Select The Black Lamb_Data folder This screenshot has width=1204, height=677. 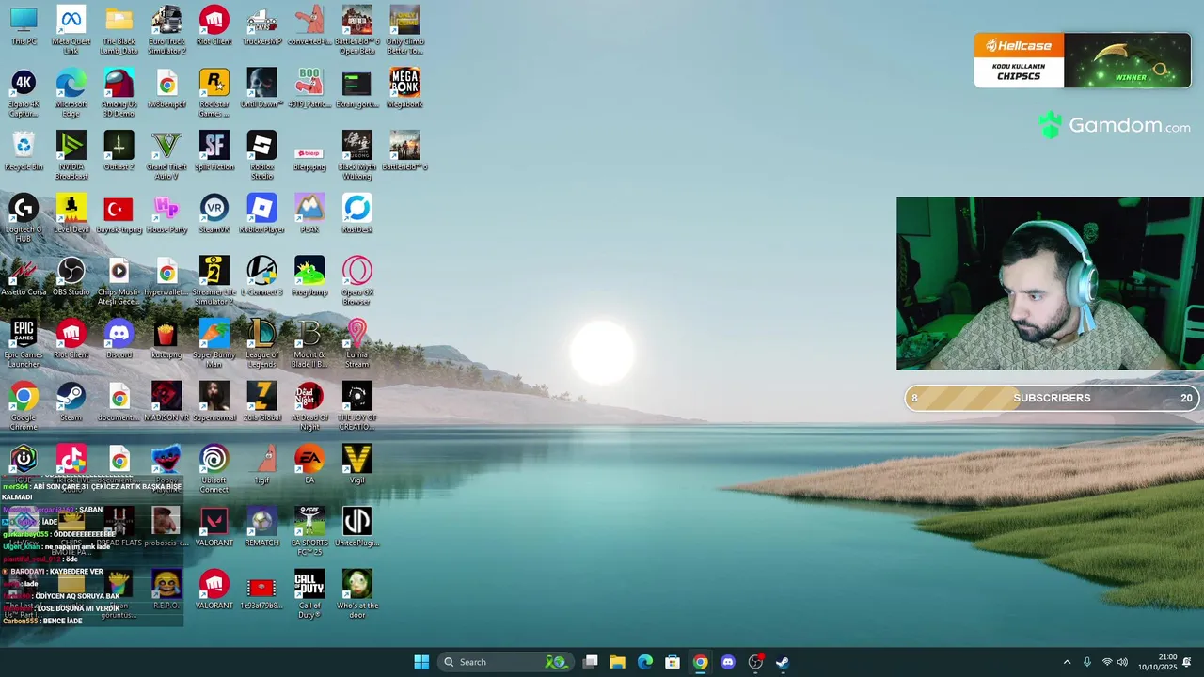pos(119,29)
